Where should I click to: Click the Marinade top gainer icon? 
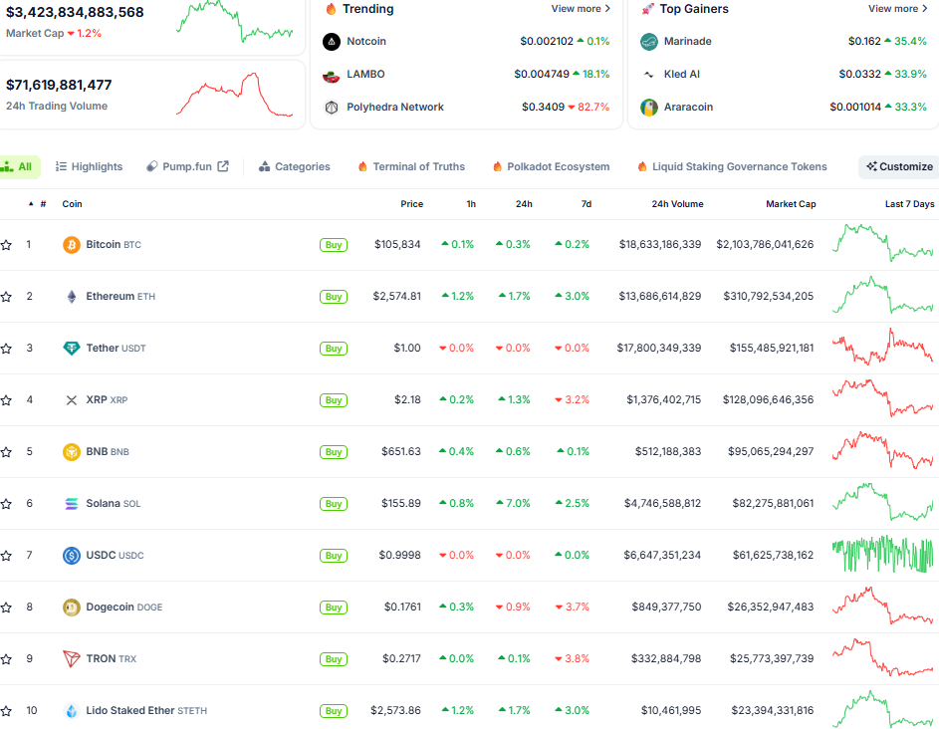point(649,42)
